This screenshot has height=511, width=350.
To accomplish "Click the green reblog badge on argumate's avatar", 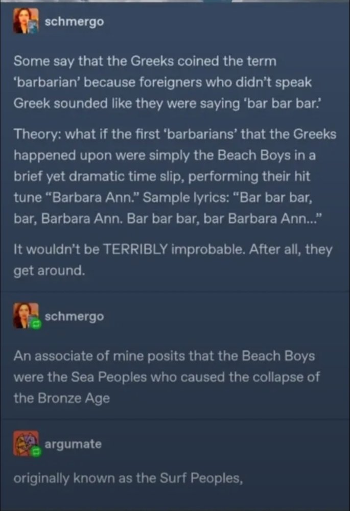I will (x=35, y=452).
